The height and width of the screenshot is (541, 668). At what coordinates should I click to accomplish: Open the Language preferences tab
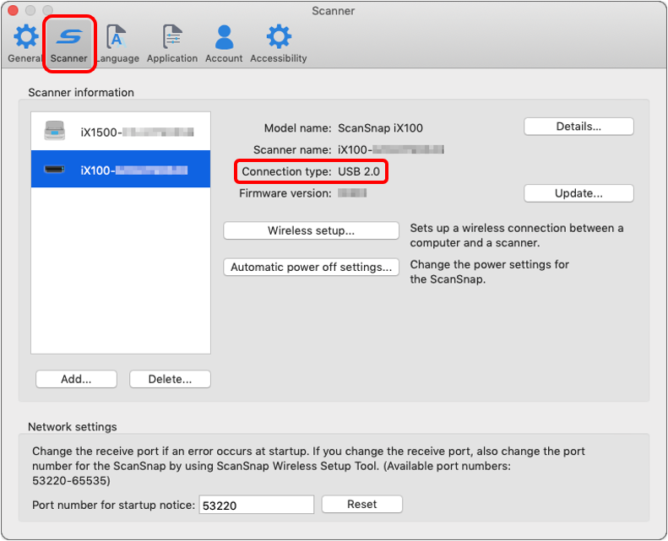118,43
